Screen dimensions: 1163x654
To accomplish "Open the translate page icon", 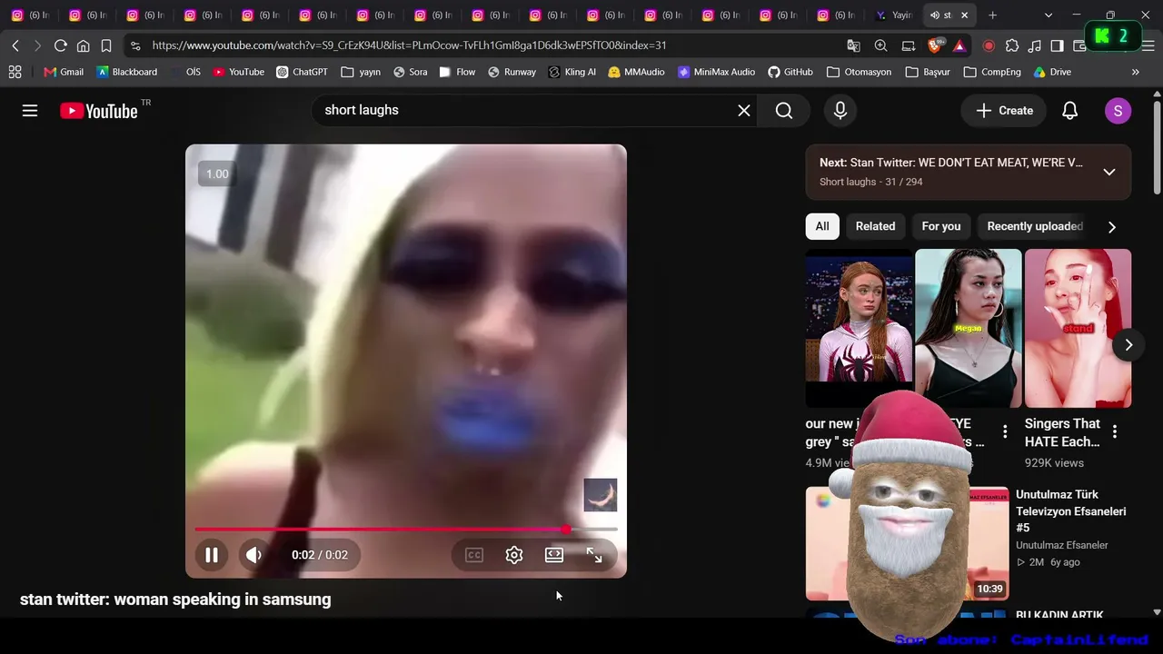I will coord(853,45).
